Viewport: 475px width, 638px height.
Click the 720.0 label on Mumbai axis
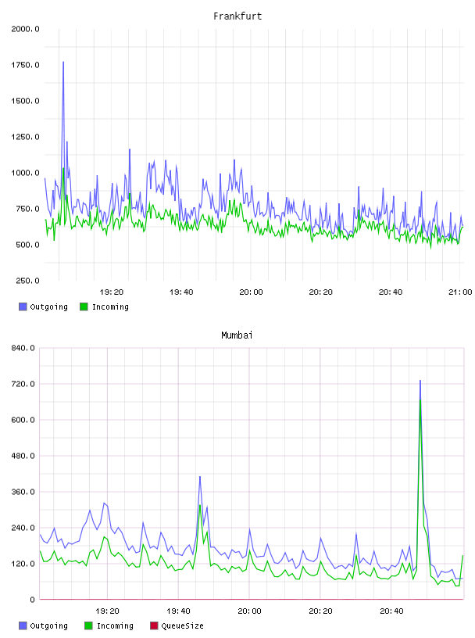click(x=23, y=384)
